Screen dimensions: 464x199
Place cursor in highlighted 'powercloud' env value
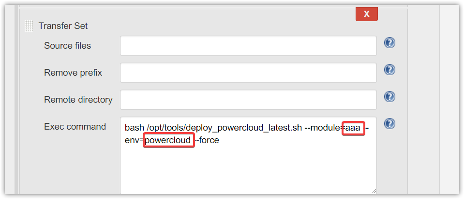click(168, 140)
